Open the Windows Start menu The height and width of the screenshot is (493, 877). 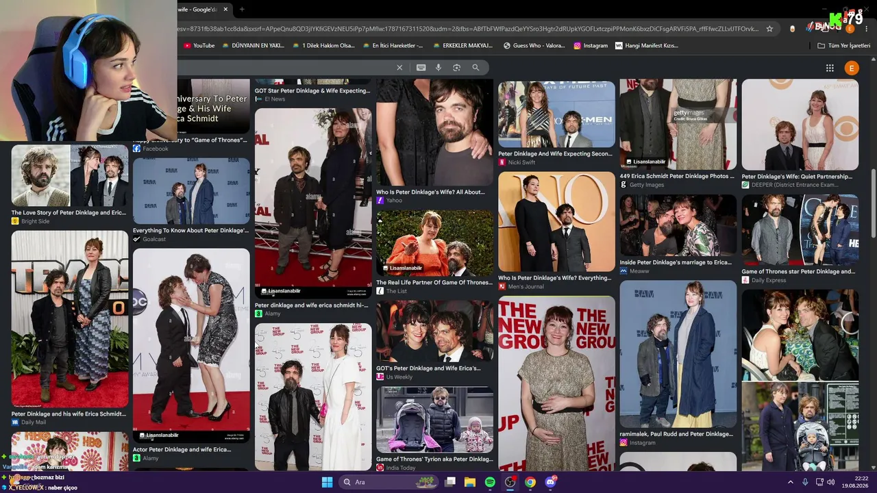click(x=327, y=482)
